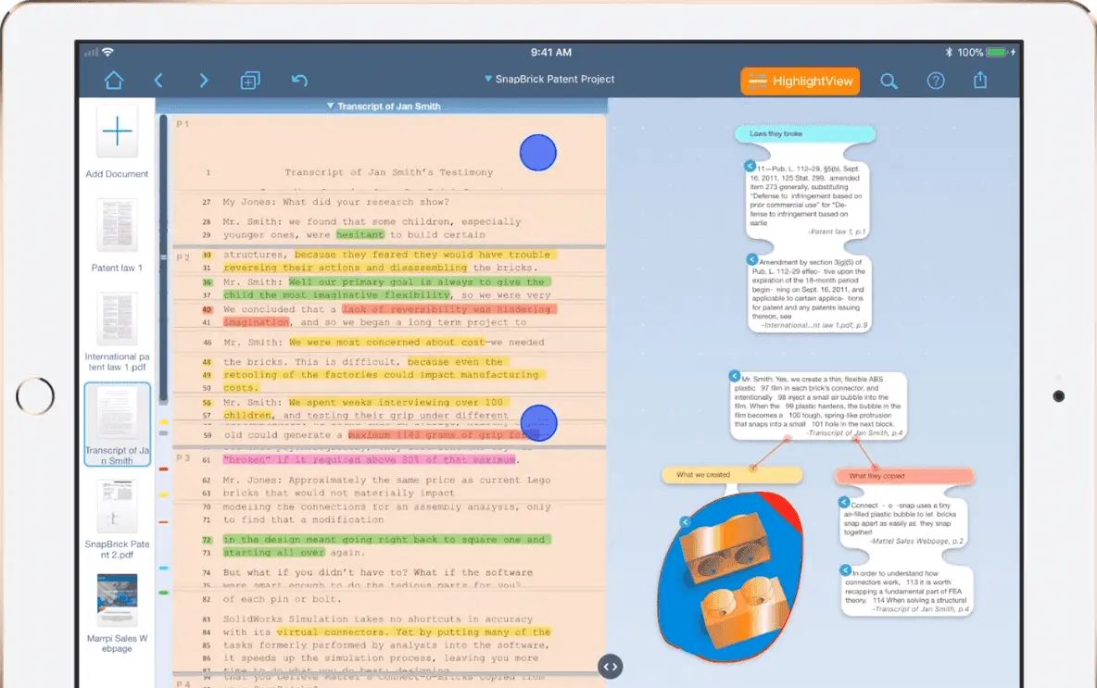The height and width of the screenshot is (688, 1097).
Task: Tap pink highlight starting with "broken"
Action: 370,460
